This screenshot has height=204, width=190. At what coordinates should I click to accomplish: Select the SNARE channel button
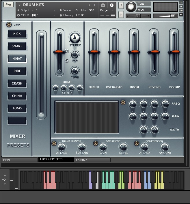(17, 46)
